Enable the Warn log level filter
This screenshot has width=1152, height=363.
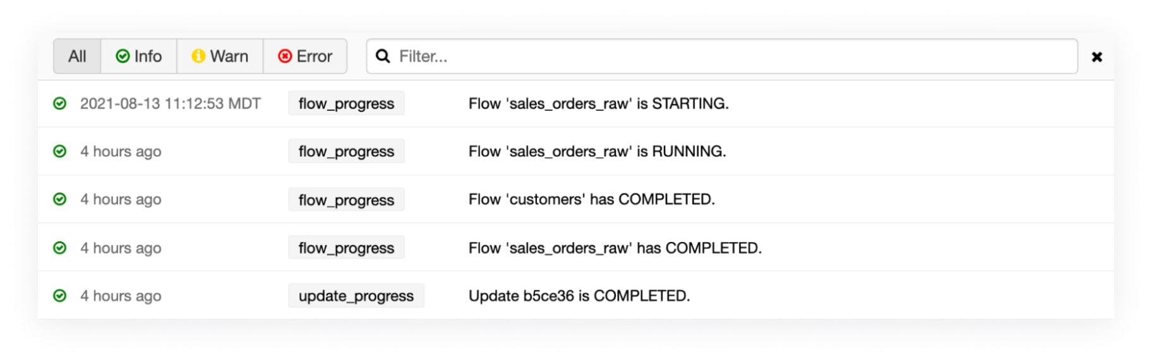click(x=219, y=55)
